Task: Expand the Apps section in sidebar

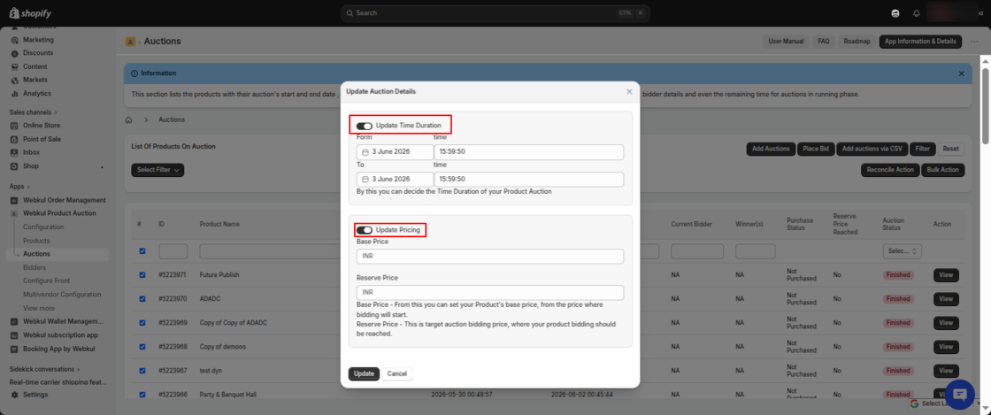Action: tap(18, 187)
